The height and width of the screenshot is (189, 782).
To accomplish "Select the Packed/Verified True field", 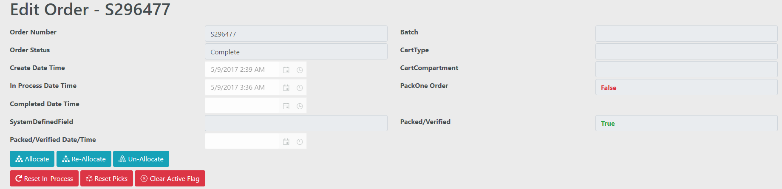I will click(x=686, y=123).
